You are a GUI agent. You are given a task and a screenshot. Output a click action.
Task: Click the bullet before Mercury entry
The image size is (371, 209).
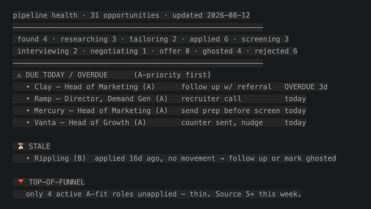pos(28,111)
